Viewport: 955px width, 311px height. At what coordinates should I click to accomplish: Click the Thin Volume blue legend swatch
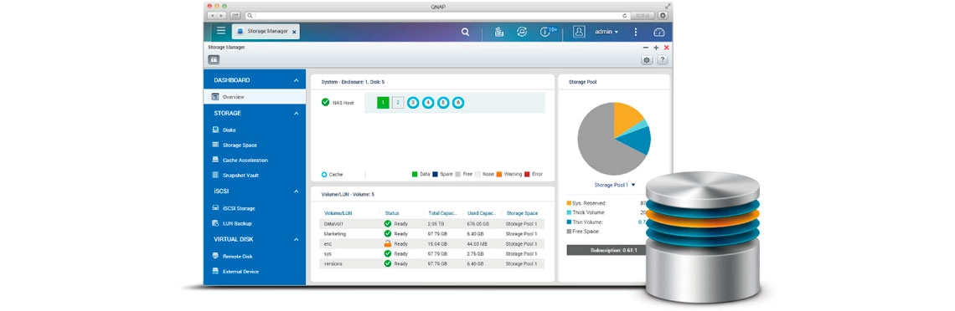[x=570, y=222]
